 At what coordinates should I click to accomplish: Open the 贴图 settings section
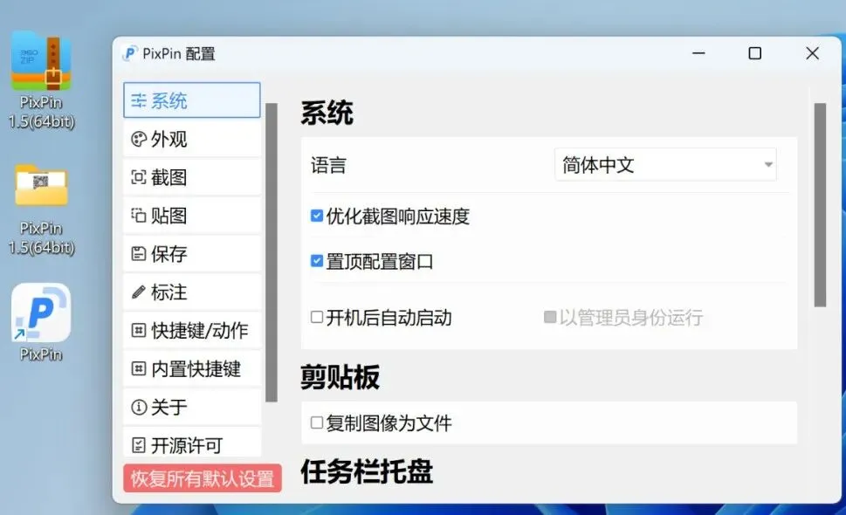coord(191,216)
